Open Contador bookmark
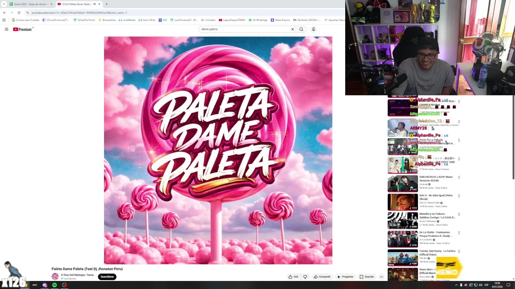Image resolution: width=515 pixels, height=289 pixels. point(208,20)
